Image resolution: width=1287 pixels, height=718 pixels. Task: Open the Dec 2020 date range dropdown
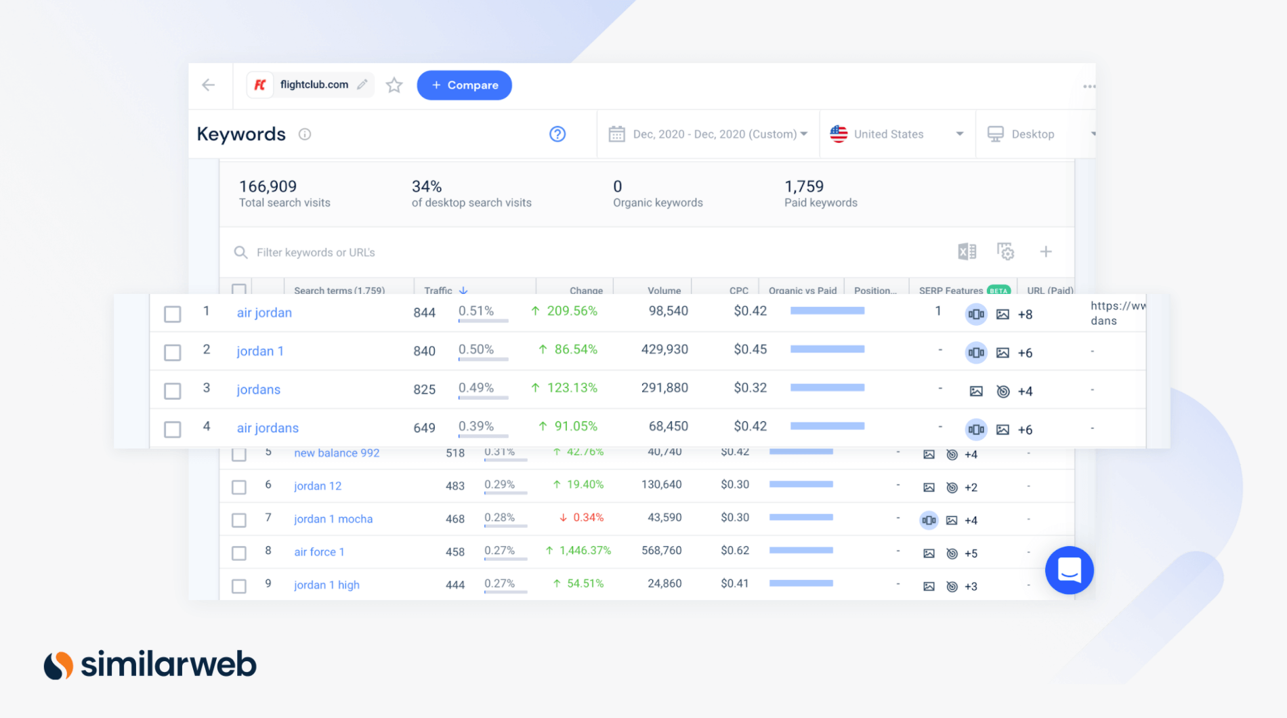pos(708,133)
